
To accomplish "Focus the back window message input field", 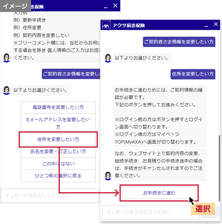I will (x=50, y=195).
